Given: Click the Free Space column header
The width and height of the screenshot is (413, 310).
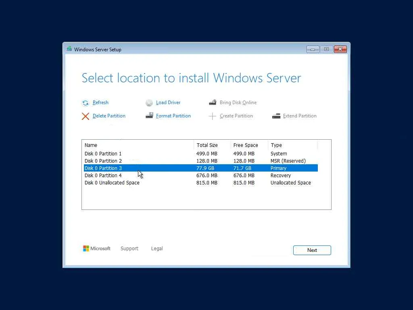Looking at the screenshot, I should (249, 145).
